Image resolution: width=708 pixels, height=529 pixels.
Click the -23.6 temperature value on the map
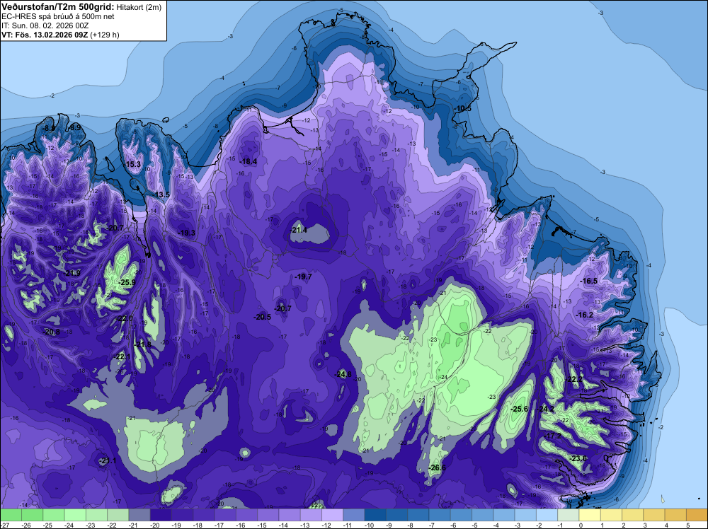578,459
